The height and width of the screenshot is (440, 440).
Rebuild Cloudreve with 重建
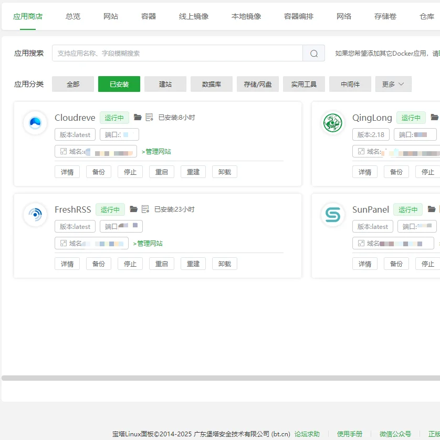tap(193, 172)
